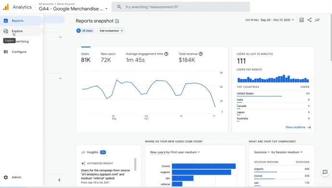Click the (none) session medium row
The height and width of the screenshot is (188, 332).
(x=281, y=176)
